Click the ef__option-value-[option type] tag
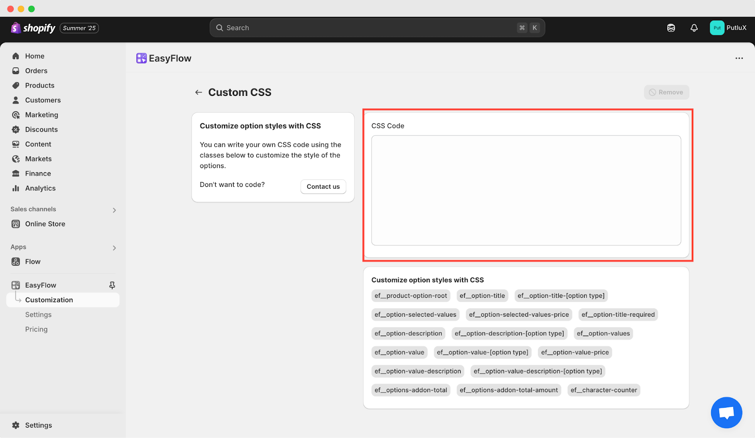 (483, 353)
